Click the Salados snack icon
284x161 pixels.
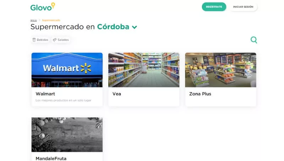[55, 40]
